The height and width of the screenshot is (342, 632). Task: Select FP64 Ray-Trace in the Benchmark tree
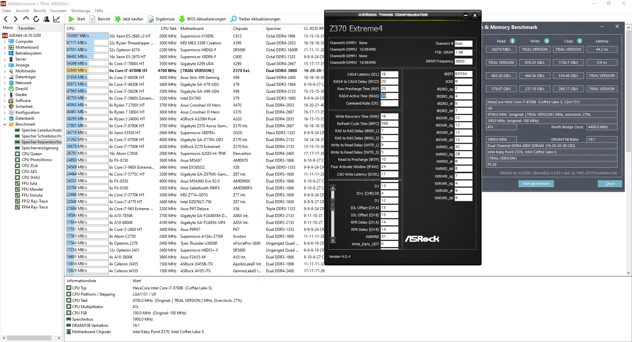[x=32, y=207]
